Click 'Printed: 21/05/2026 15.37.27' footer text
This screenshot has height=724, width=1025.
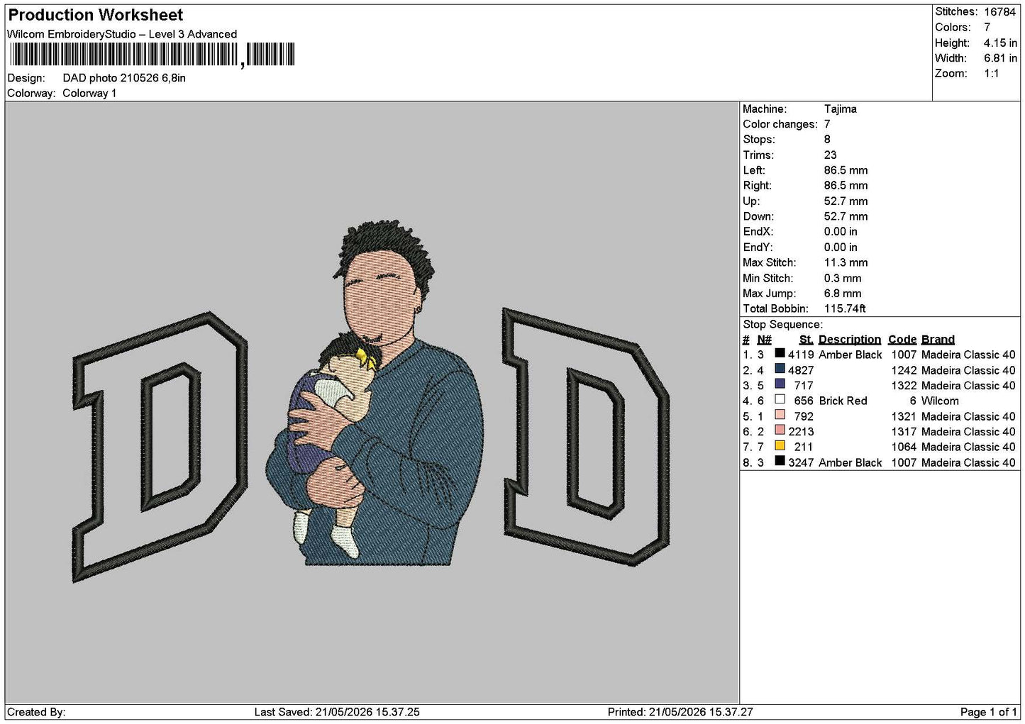680,712
